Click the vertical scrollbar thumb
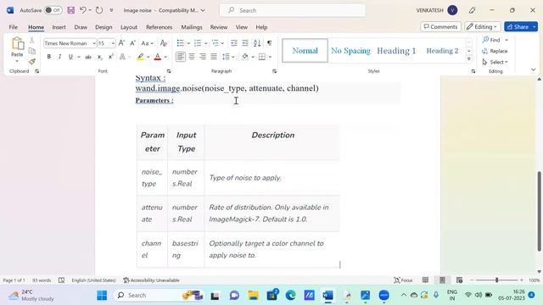The height and width of the screenshot is (305, 543). pos(540,211)
